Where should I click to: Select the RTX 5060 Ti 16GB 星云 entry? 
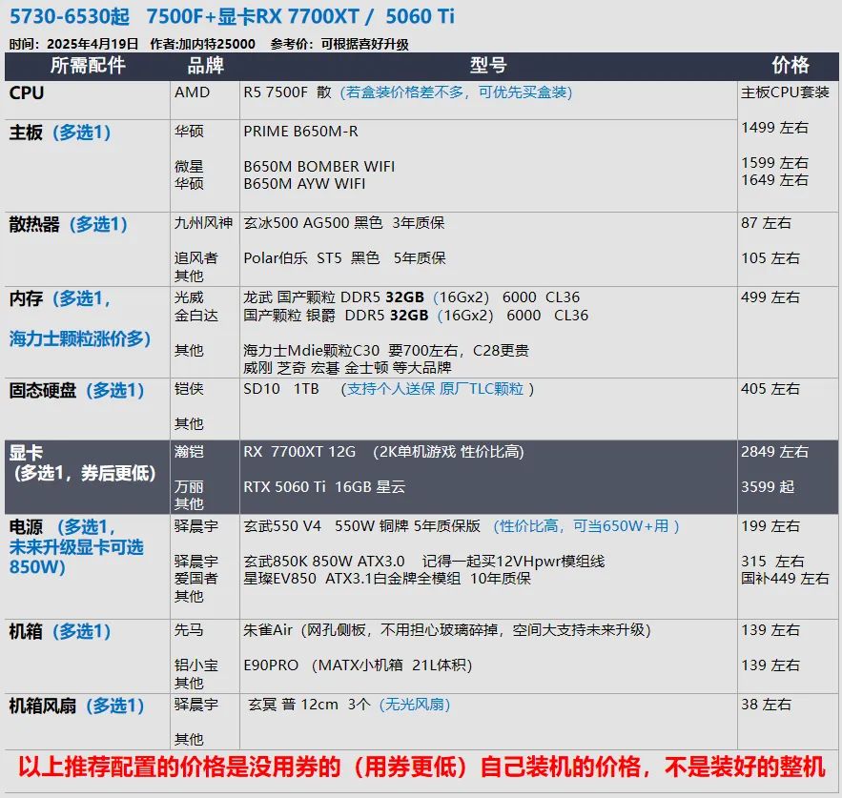(x=324, y=487)
